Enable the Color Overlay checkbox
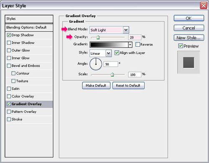209x163 pixels. coord(9,96)
